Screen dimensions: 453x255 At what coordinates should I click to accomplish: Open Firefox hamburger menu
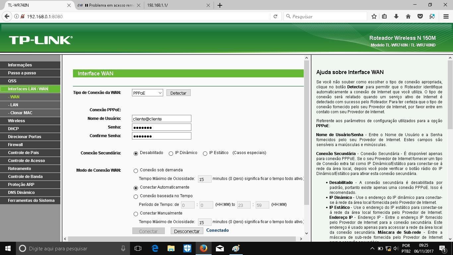(x=446, y=16)
